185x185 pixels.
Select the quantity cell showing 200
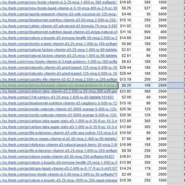pos(142,80)
